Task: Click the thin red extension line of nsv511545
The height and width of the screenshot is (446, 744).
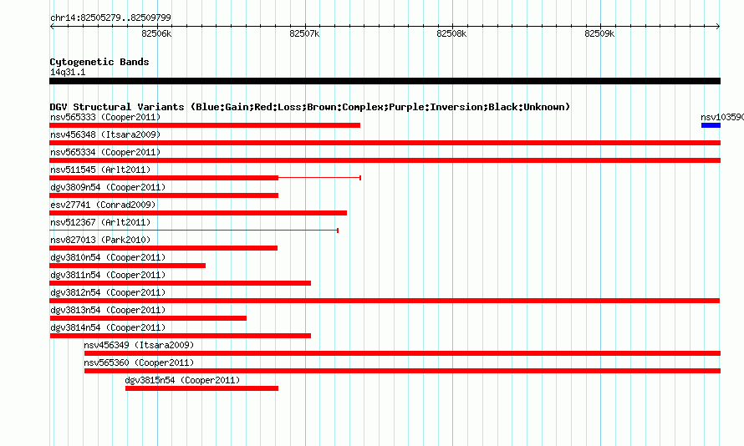Action: [320, 178]
